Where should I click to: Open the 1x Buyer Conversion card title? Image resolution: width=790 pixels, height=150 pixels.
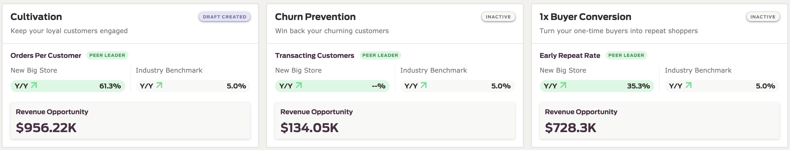pos(585,17)
